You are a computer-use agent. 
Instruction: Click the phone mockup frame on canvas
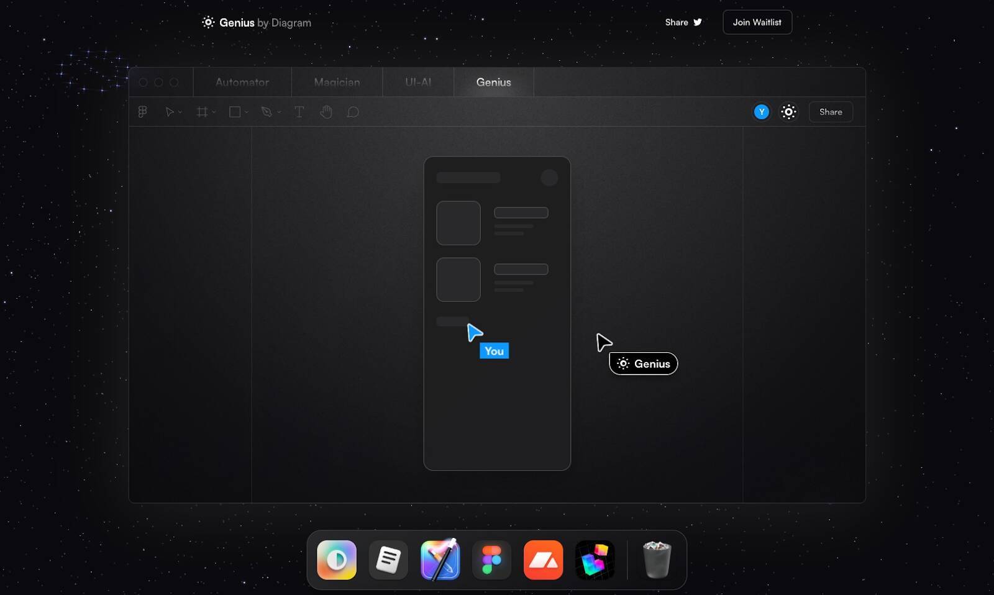coord(497,404)
